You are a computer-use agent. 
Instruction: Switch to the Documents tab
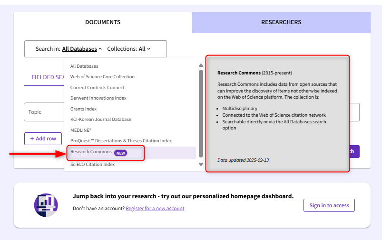pos(103,22)
